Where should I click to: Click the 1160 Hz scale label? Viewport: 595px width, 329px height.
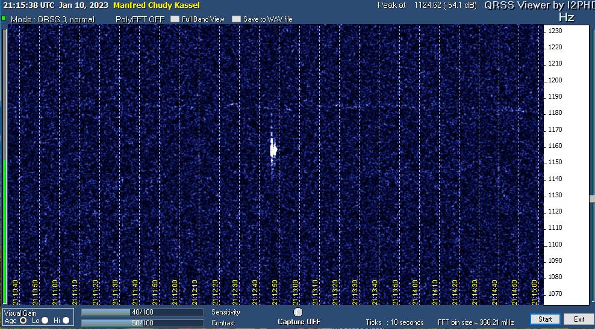coord(555,146)
